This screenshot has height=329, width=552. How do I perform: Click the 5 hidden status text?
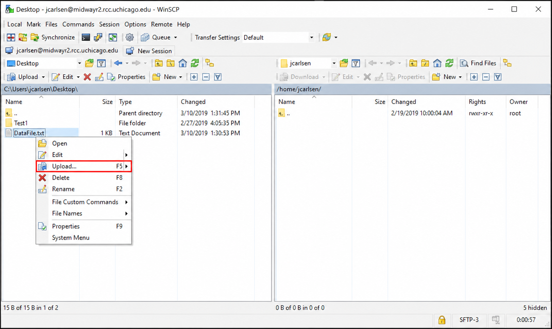coord(535,308)
